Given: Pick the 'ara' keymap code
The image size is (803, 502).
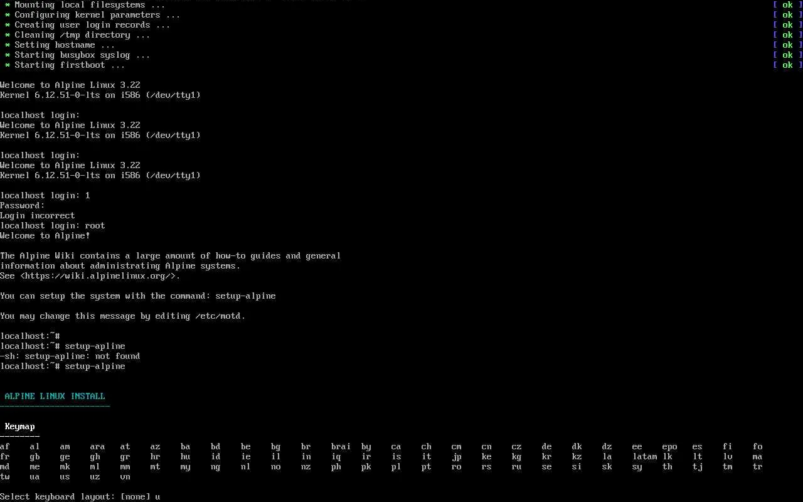Looking at the screenshot, I should (98, 446).
